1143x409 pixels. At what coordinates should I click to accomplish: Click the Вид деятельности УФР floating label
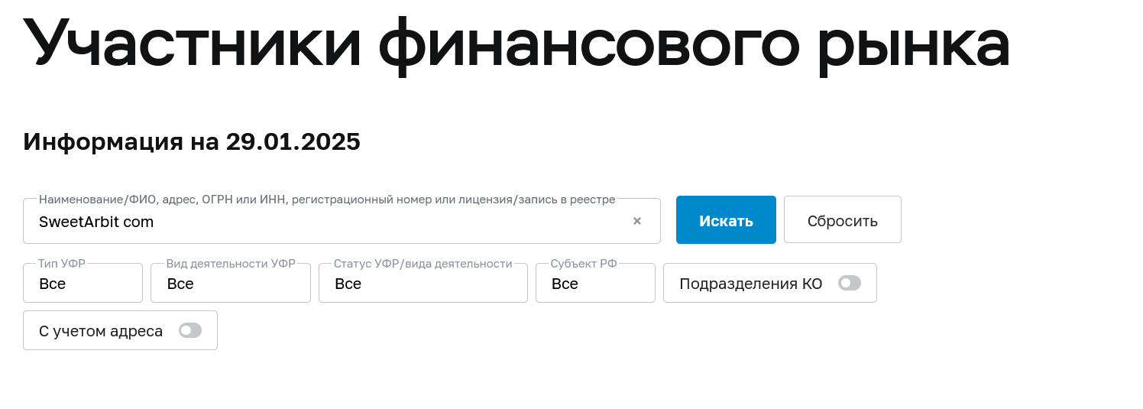231,264
